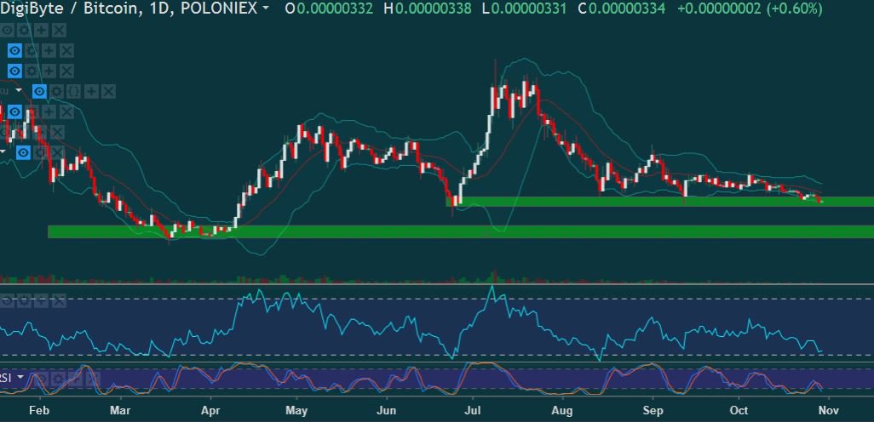Click the plus icon in the fifth indicator row
874x422 pixels.
click(x=49, y=112)
